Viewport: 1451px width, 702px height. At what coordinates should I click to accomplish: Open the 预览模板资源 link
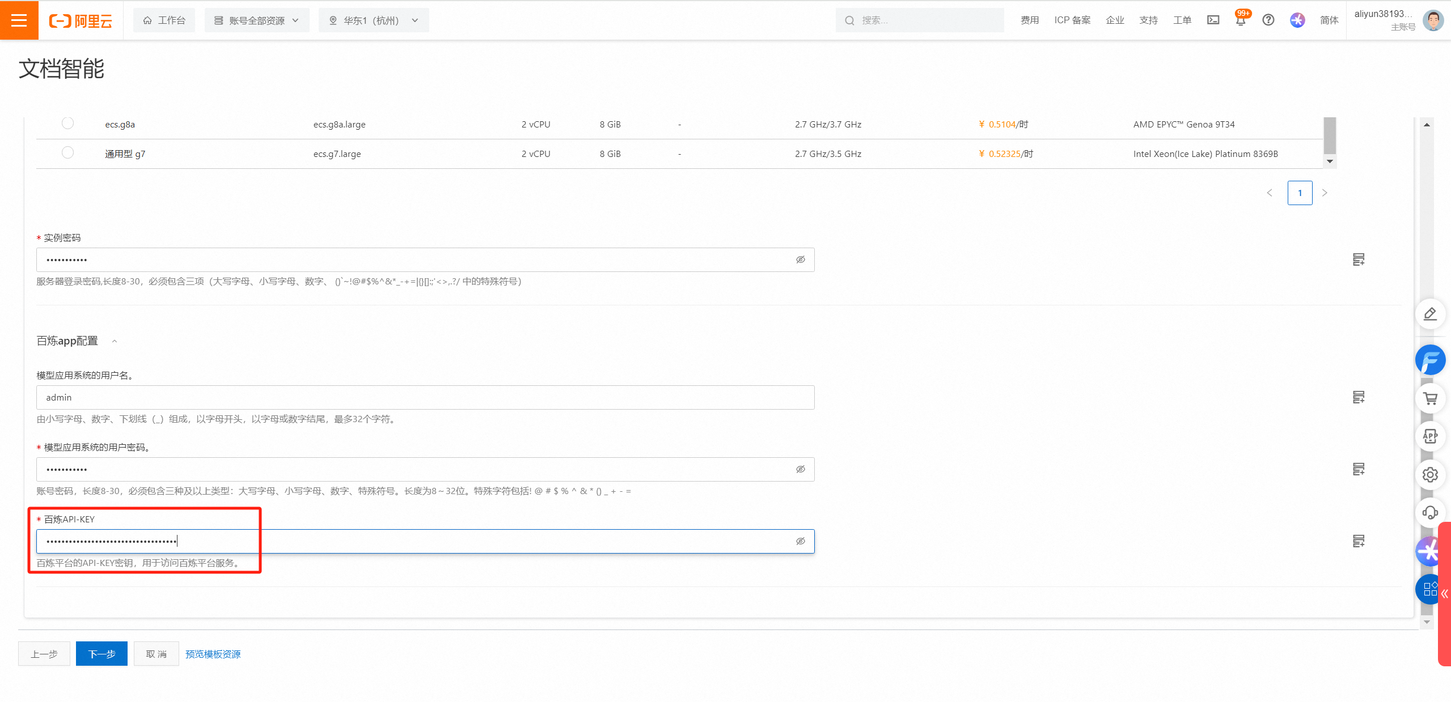point(213,654)
